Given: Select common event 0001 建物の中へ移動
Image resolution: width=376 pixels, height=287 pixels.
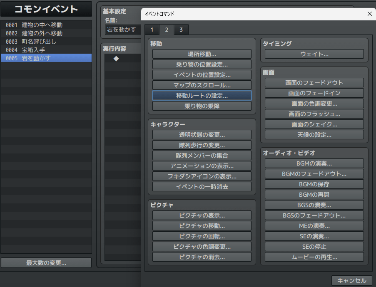Looking at the screenshot, I should pyautogui.click(x=46, y=25).
